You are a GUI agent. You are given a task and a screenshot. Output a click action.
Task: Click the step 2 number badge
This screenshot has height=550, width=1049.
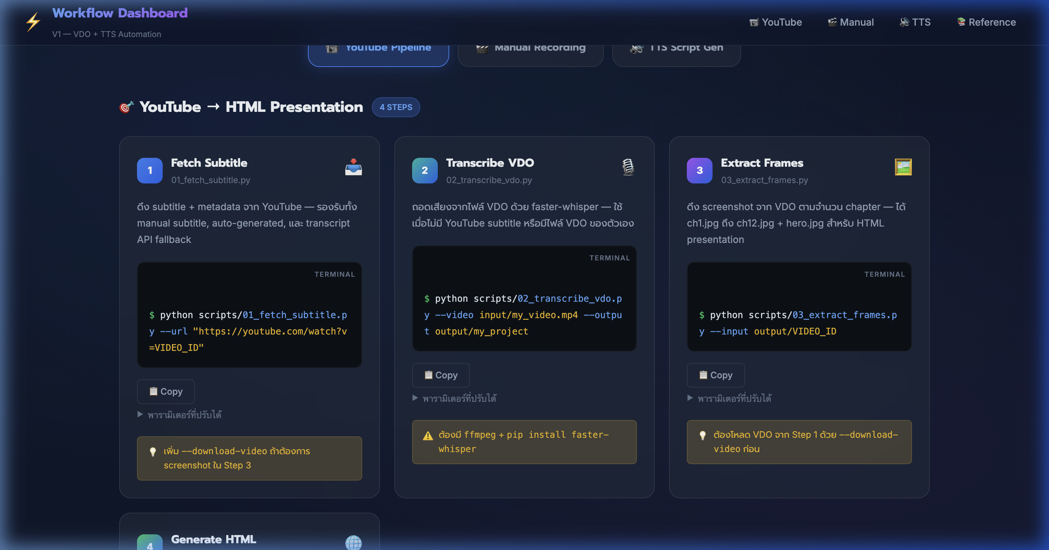point(425,170)
